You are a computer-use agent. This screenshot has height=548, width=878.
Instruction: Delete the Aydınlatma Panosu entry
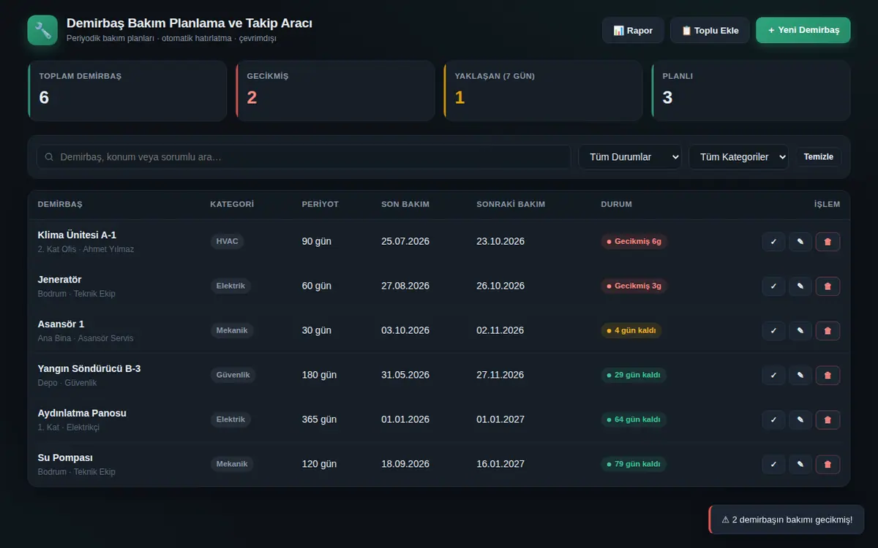[x=828, y=420]
